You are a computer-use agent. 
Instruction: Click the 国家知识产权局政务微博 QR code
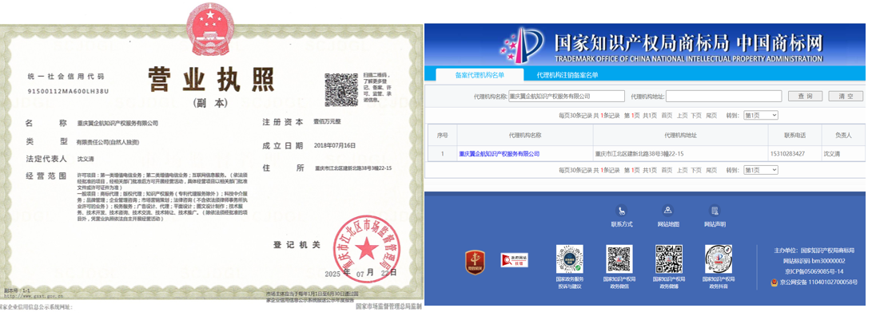pyautogui.click(x=669, y=259)
